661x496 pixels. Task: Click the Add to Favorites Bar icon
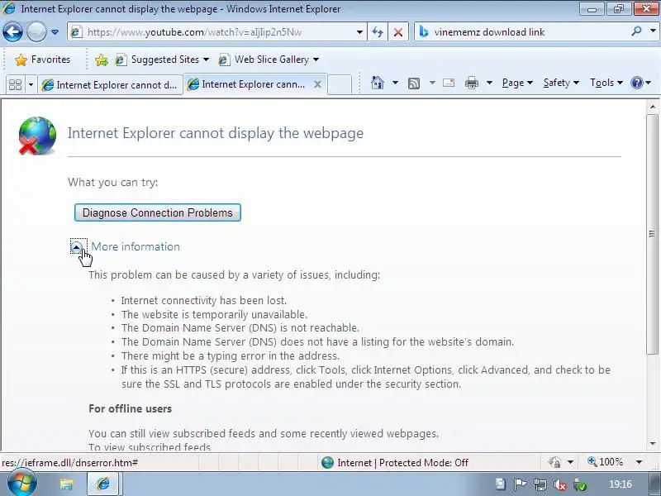coord(101,60)
